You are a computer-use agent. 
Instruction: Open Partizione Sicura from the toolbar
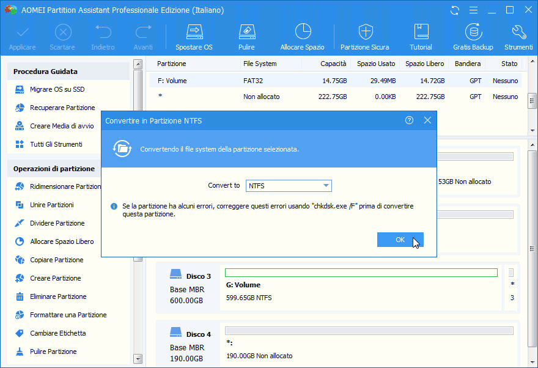tap(365, 37)
